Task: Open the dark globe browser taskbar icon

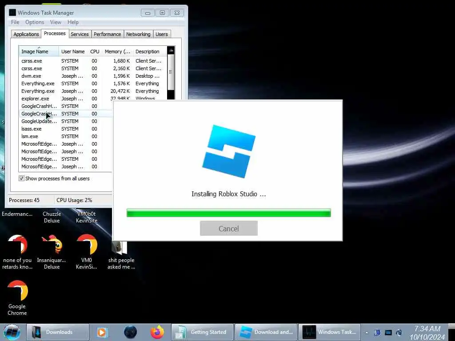Action: click(x=130, y=332)
